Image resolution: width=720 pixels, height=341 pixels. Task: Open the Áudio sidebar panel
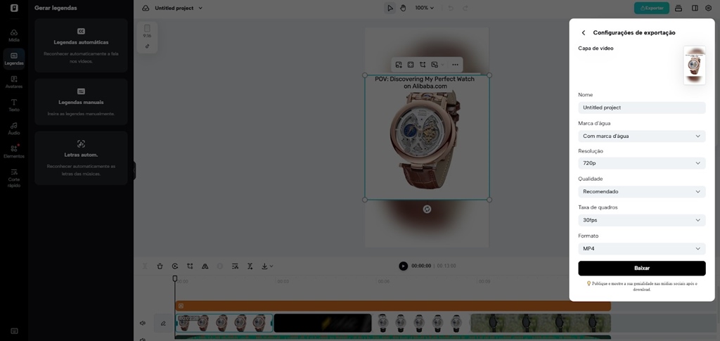(14, 128)
